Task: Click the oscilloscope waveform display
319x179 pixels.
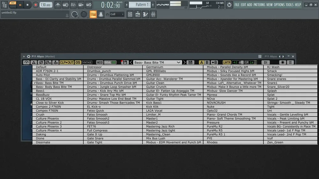Action: pos(163,4)
